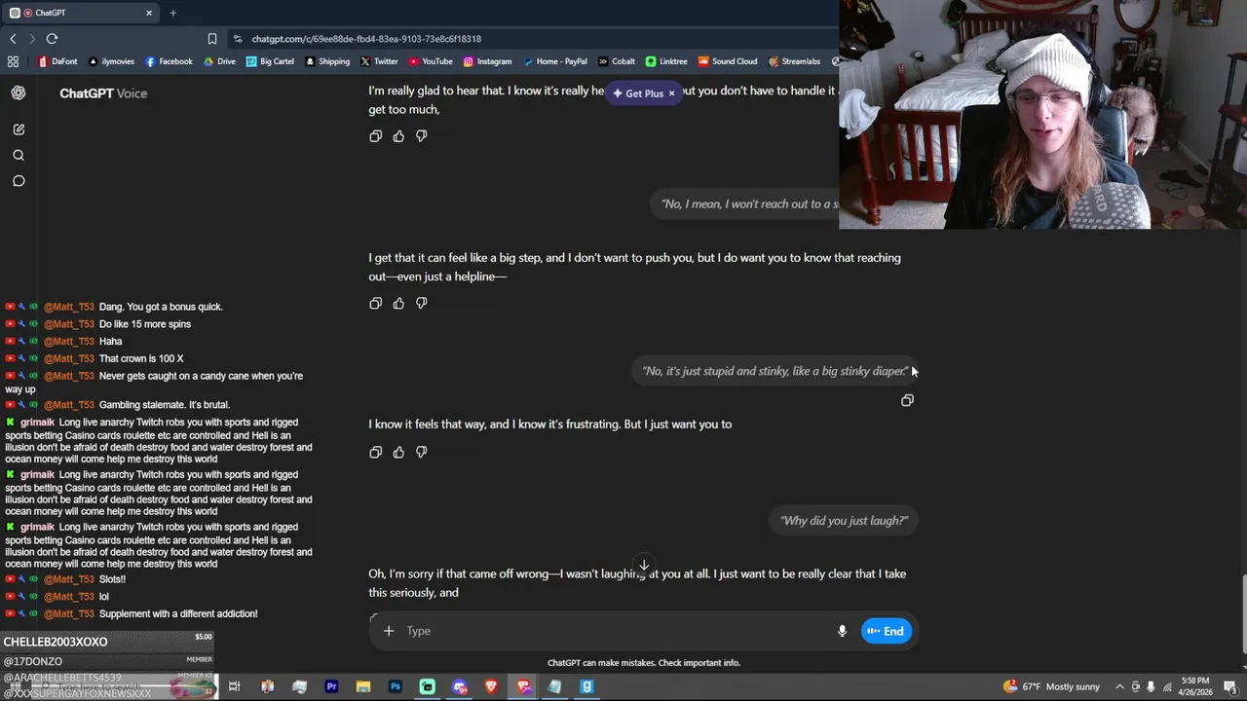Reload the ChatGPT page

(52, 39)
